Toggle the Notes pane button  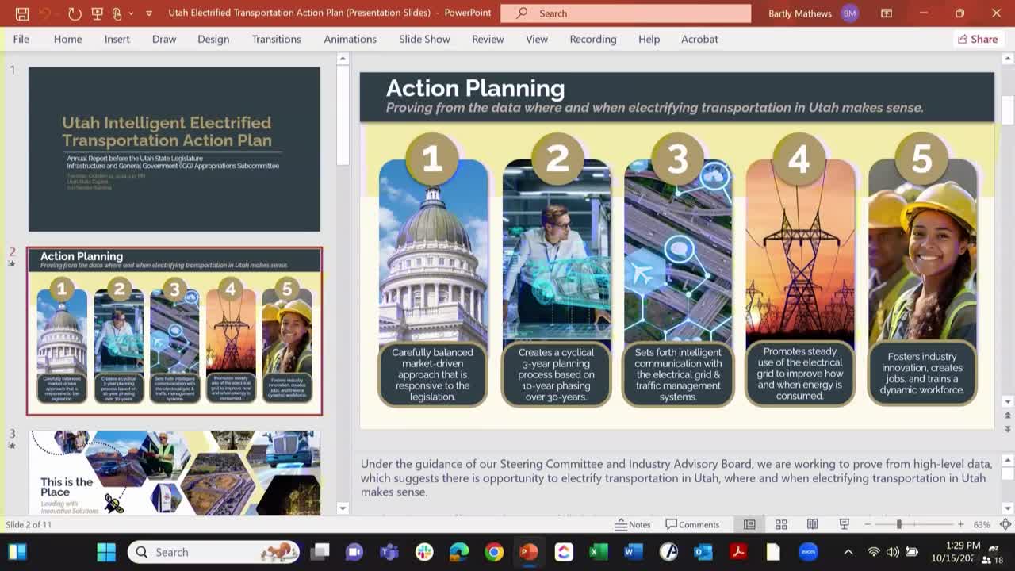(x=633, y=524)
